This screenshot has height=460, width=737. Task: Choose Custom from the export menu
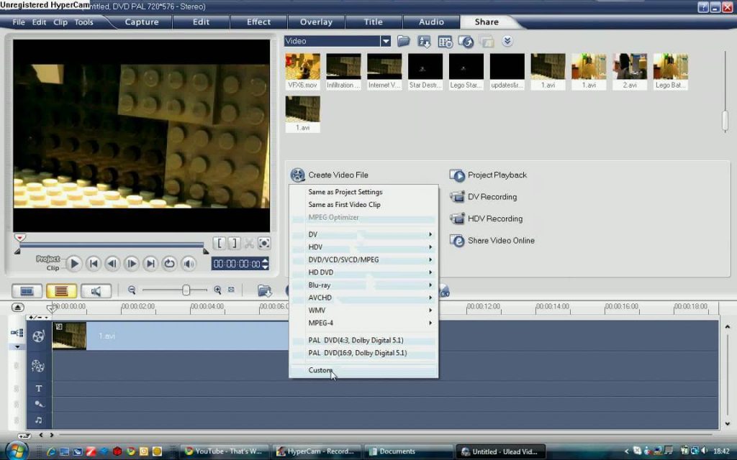(320, 370)
